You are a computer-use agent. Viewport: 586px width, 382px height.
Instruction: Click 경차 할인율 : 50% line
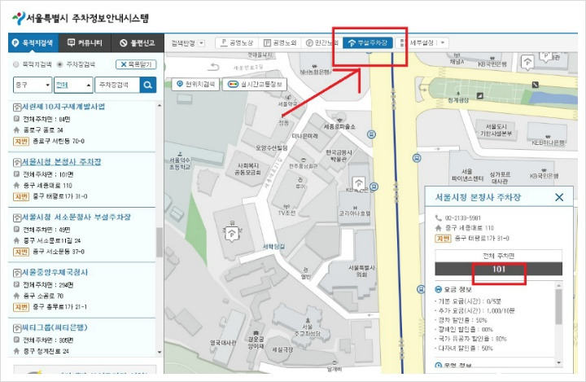coord(462,320)
